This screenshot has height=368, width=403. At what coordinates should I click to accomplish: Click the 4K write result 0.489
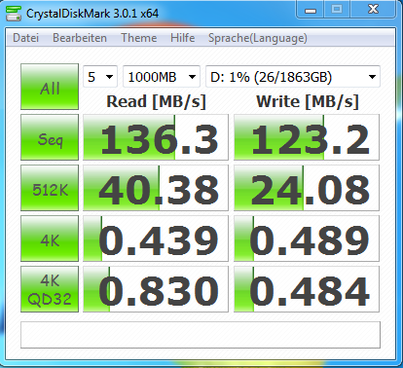pos(307,239)
